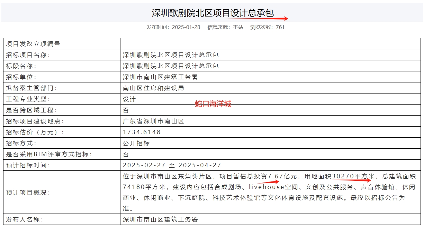Click the 是否采用BIM评审方式招标 label
Image resolution: width=424 pixels, height=227 pixels.
pos(49,154)
